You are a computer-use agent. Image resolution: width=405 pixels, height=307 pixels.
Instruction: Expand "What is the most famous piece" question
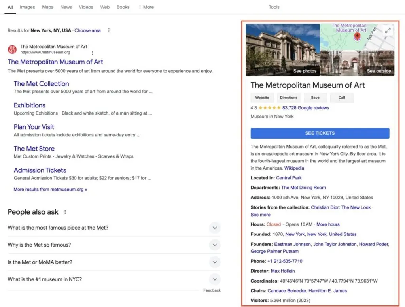(214, 228)
